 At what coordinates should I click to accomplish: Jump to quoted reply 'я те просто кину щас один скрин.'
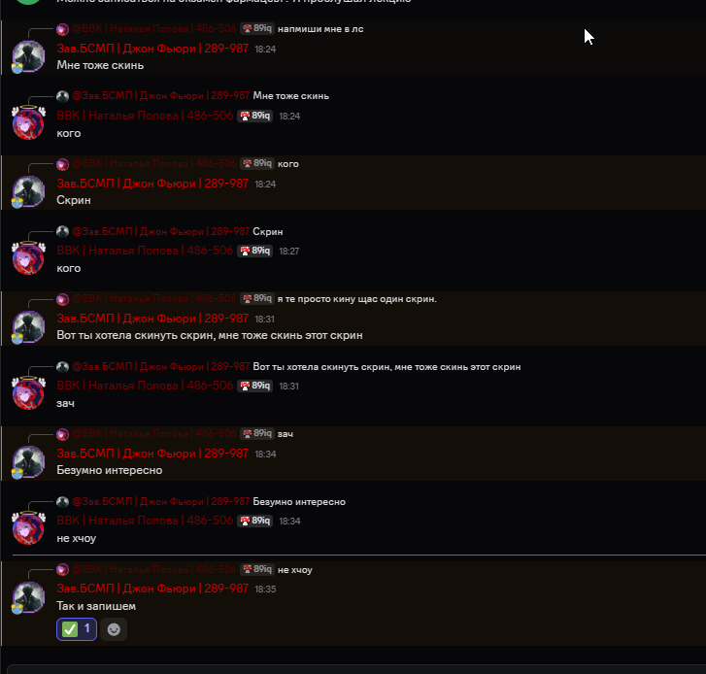357,299
